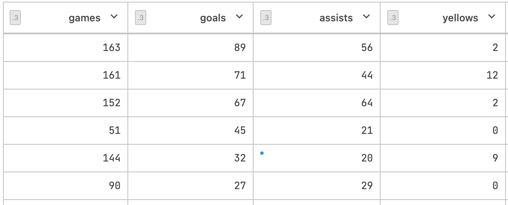Select the assists cell containing 64
Image resolution: width=508 pixels, height=205 pixels.
(367, 103)
